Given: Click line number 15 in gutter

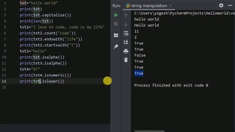Looking at the screenshot, I should (4, 87).
